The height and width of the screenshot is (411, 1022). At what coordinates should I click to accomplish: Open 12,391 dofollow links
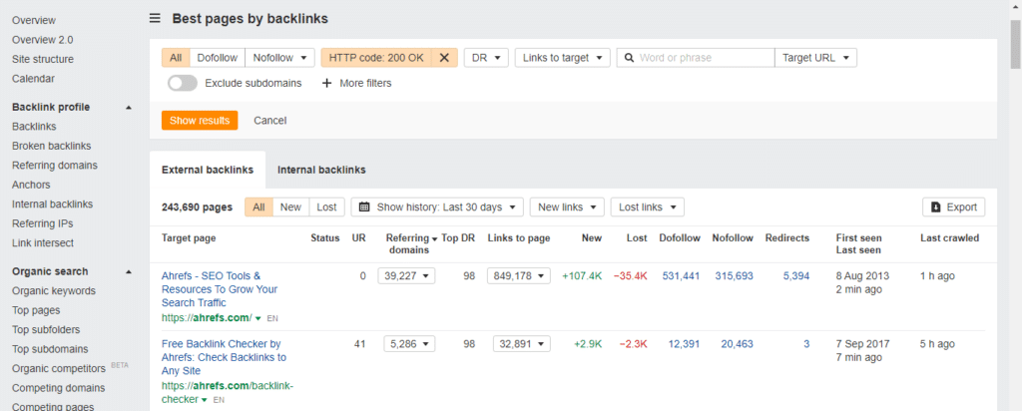(685, 344)
